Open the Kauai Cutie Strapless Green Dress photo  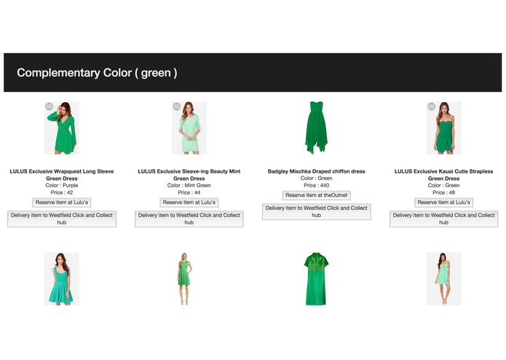[443, 128]
